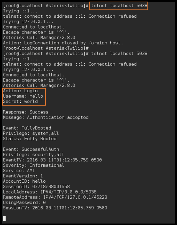Click the EventTV timestamp line
The image size is (177, 225).
[53, 160]
